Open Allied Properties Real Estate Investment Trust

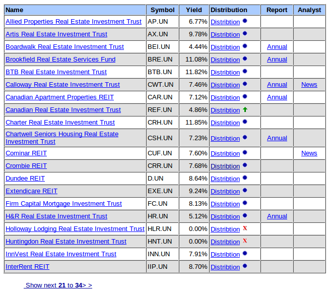(x=74, y=22)
